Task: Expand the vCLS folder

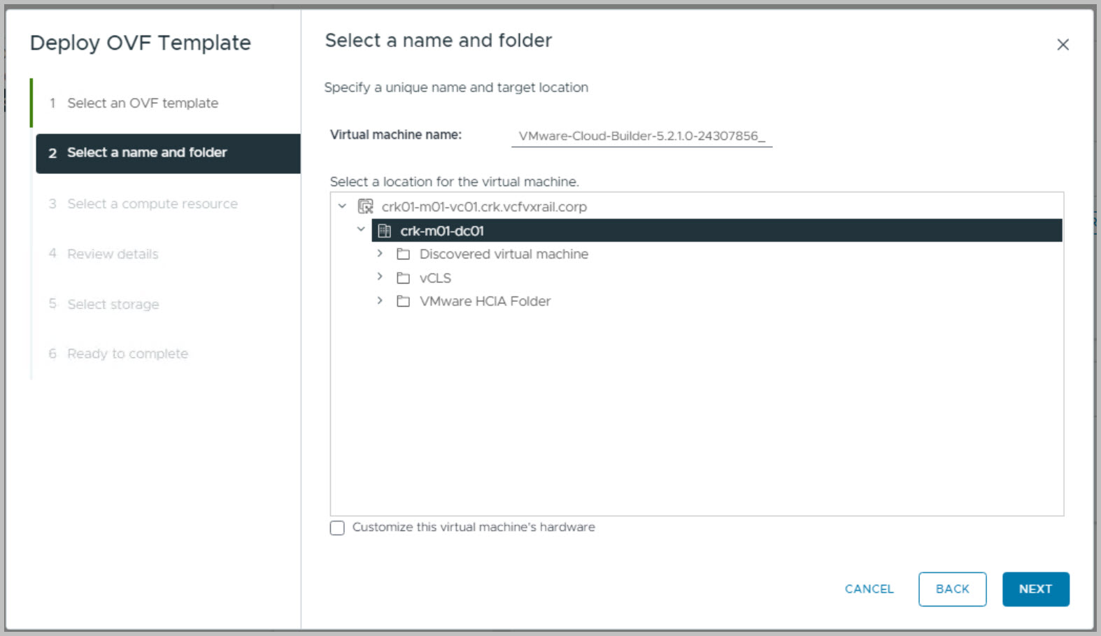Action: pyautogui.click(x=380, y=277)
